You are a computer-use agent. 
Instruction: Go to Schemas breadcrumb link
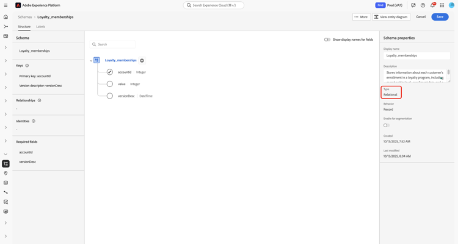coord(25,17)
